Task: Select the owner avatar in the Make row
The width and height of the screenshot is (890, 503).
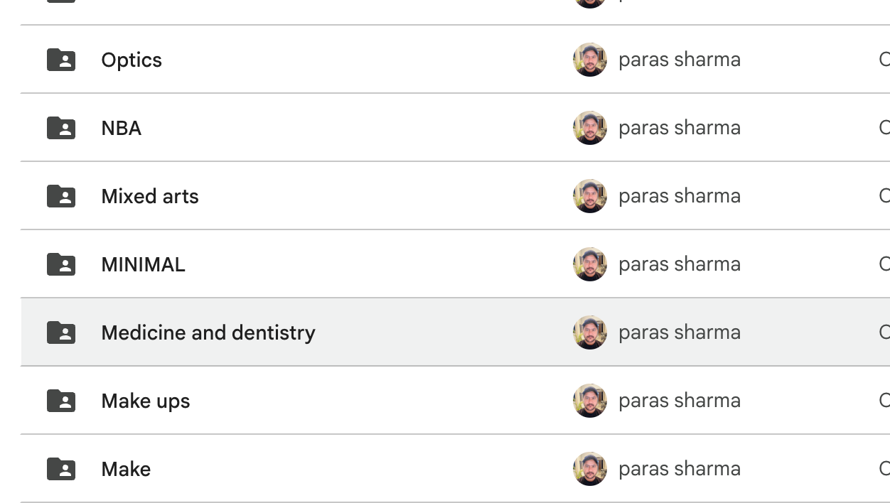Action: [x=590, y=469]
